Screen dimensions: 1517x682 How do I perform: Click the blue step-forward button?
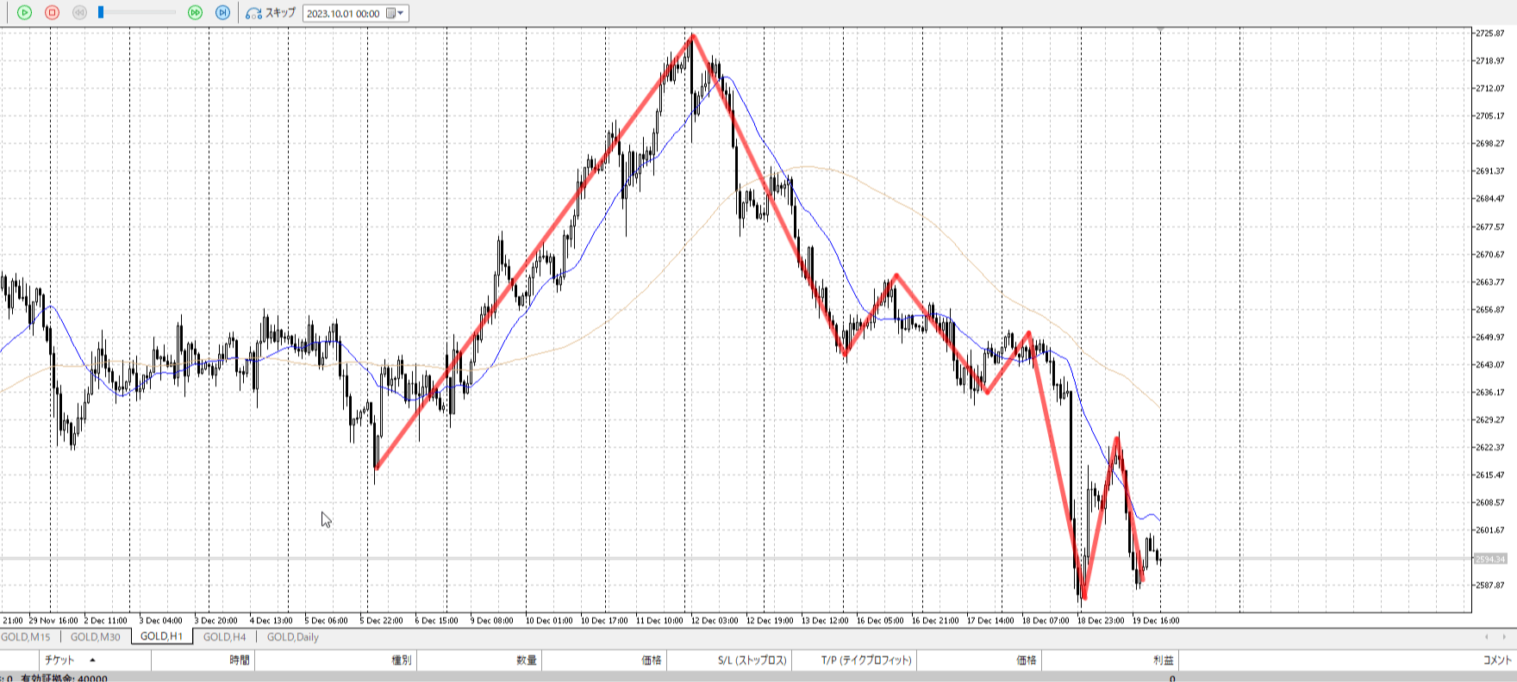coord(222,13)
